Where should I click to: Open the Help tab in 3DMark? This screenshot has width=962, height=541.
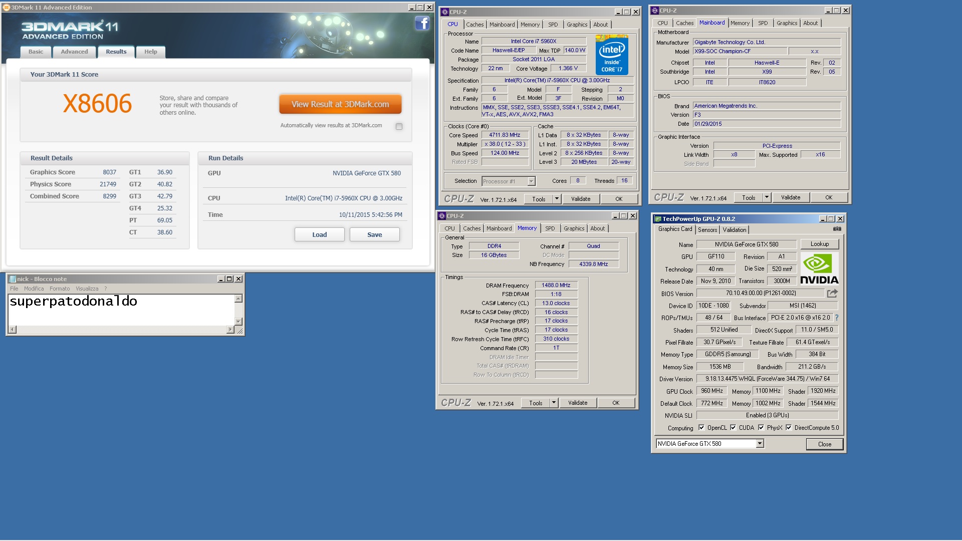150,52
